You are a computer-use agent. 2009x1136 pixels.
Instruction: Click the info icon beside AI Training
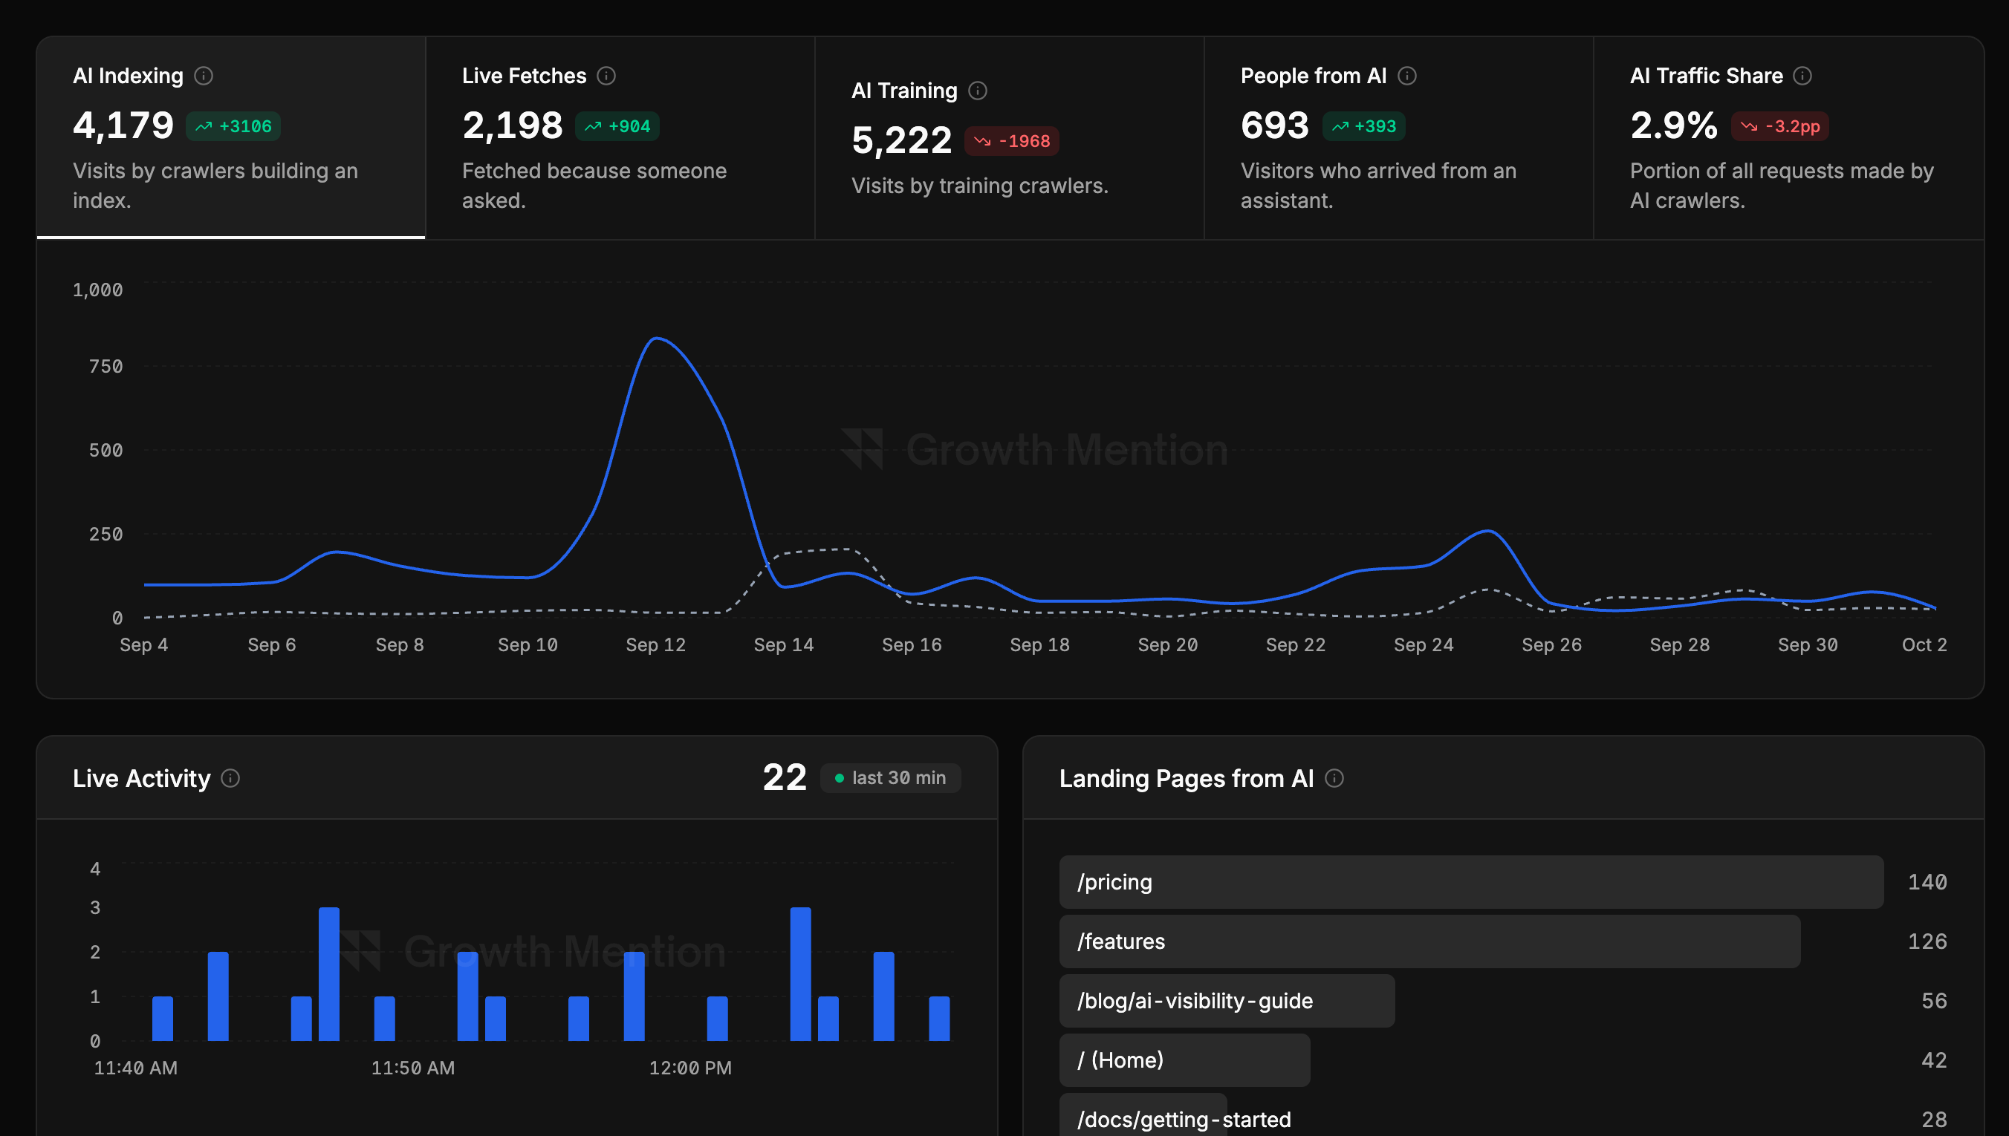click(x=978, y=91)
